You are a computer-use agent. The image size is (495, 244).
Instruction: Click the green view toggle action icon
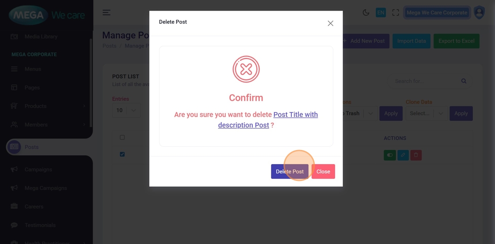(390, 155)
